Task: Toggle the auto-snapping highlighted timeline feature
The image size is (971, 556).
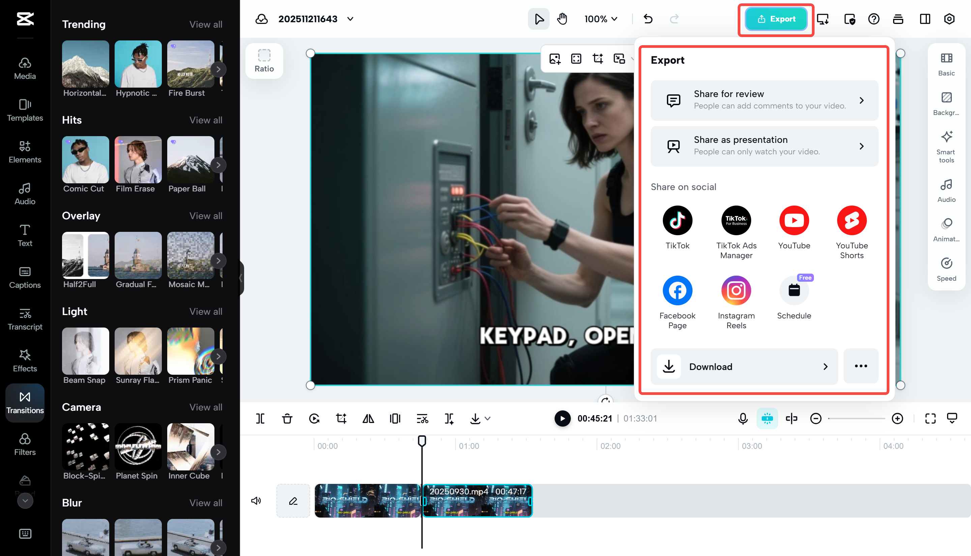Action: pos(767,419)
